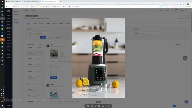Viewport: 192px width, 108px height.
Task: Go to the next image with right arrow
Action: (185, 58)
